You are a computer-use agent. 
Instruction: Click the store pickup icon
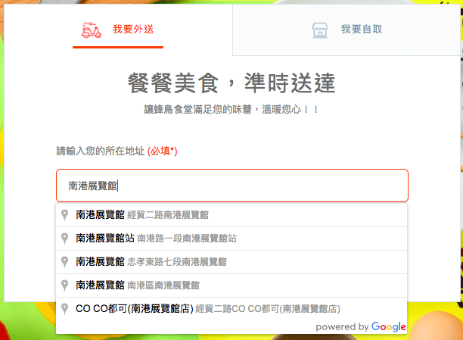click(320, 30)
